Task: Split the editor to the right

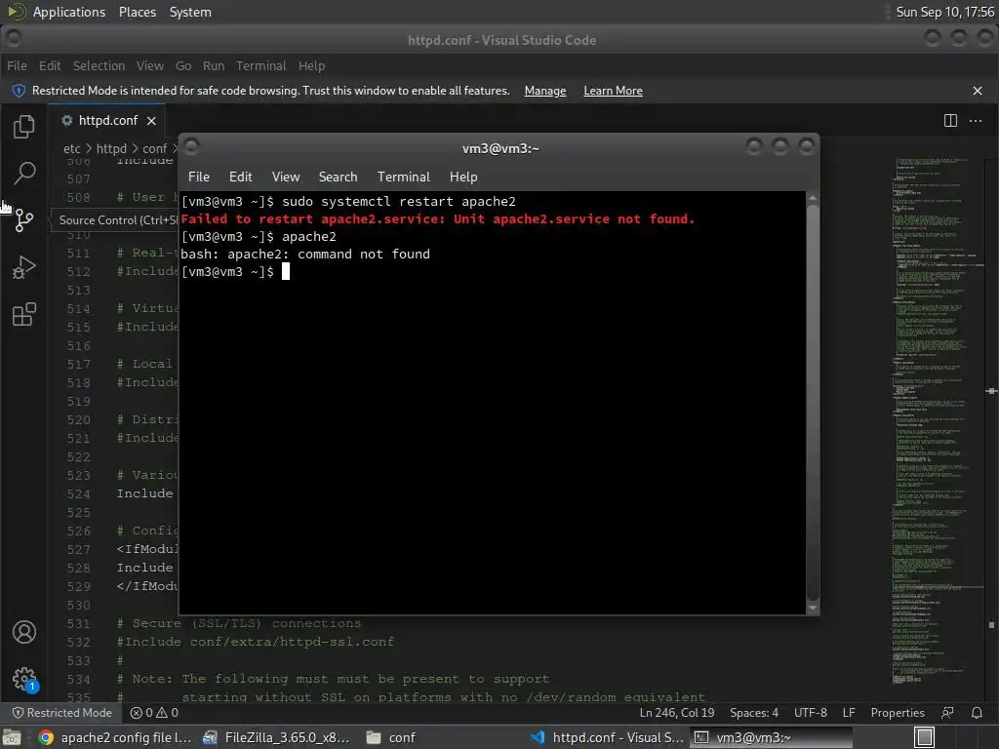Action: click(x=950, y=120)
